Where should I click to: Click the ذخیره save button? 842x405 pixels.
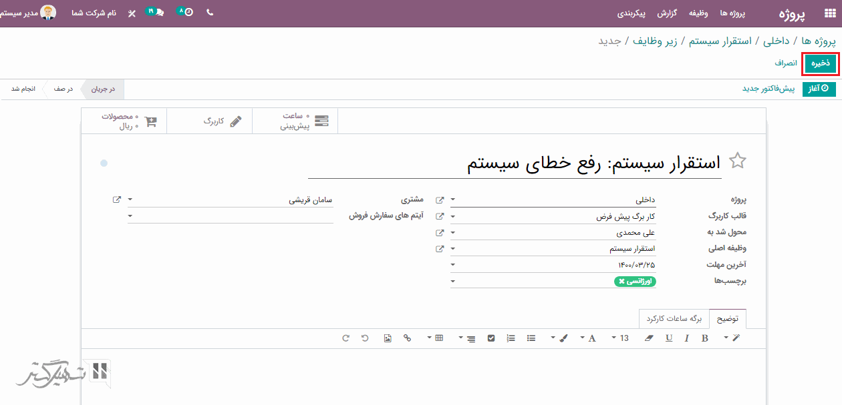click(x=820, y=63)
